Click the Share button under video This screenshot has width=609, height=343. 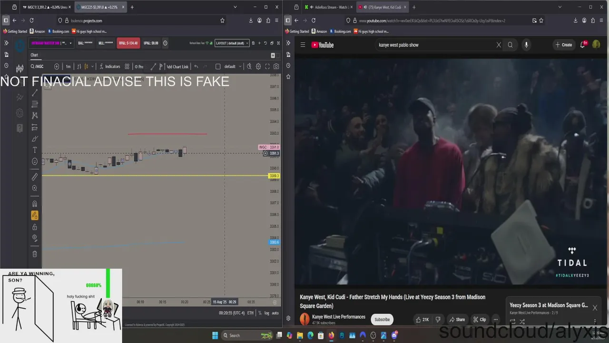tap(457, 320)
